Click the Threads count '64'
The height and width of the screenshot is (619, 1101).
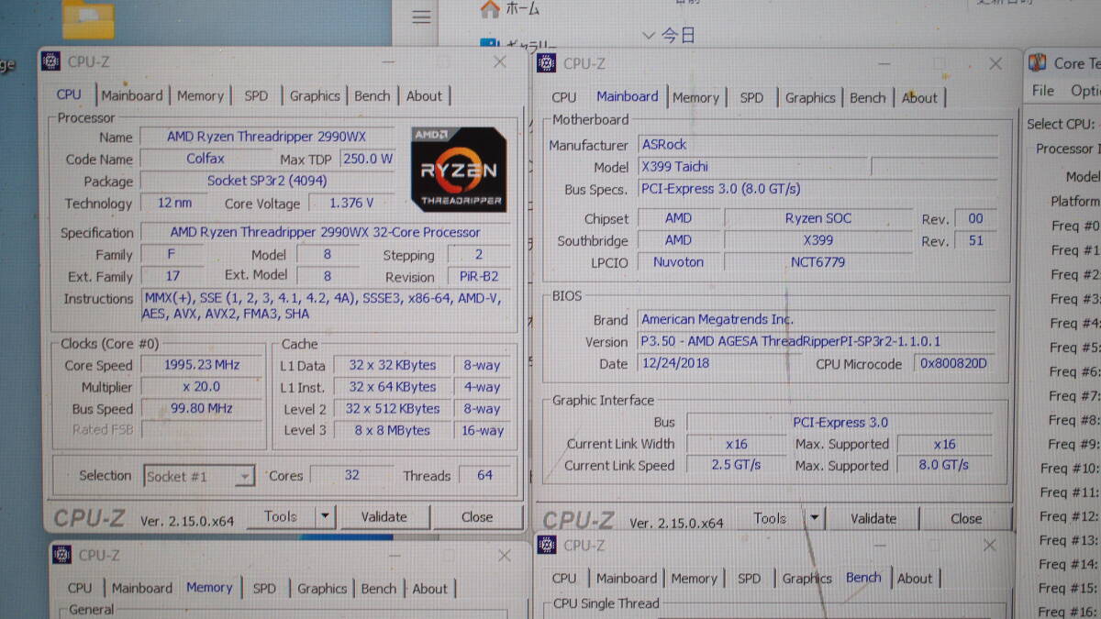(x=484, y=475)
